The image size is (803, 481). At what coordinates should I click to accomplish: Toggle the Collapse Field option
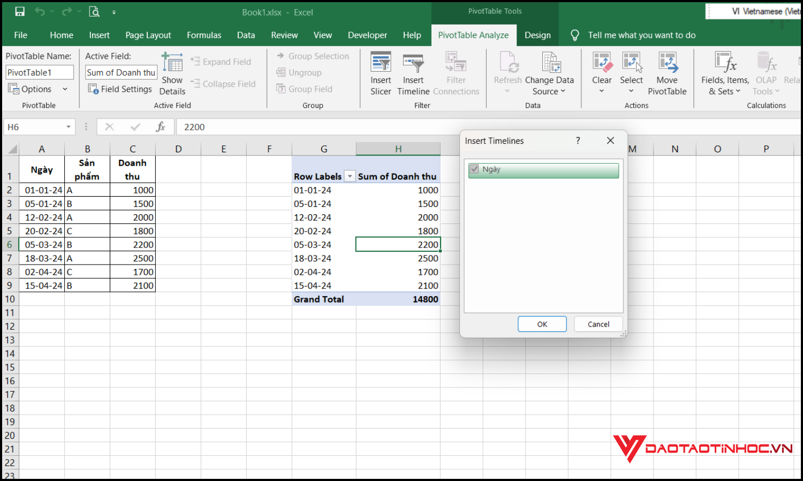click(223, 83)
